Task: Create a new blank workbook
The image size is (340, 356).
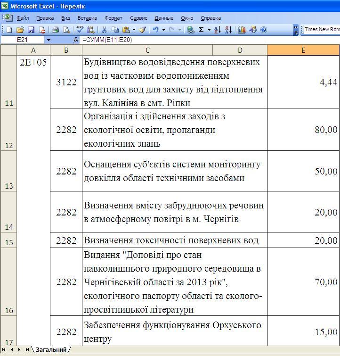Action: coord(9,30)
